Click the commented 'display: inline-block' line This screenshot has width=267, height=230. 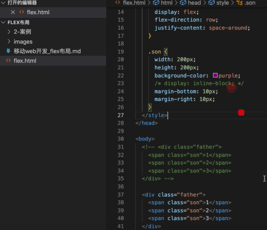click(x=199, y=83)
